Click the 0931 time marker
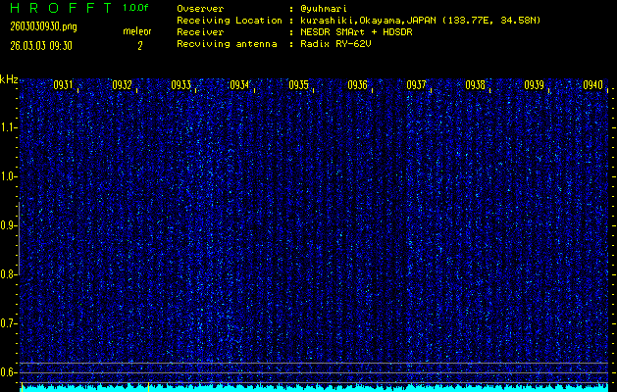The height and width of the screenshot is (392, 617). (63, 85)
